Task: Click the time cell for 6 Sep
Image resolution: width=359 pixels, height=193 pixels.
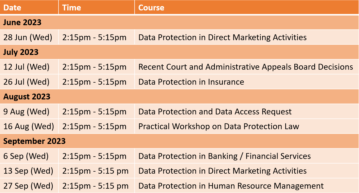Action: click(x=97, y=156)
